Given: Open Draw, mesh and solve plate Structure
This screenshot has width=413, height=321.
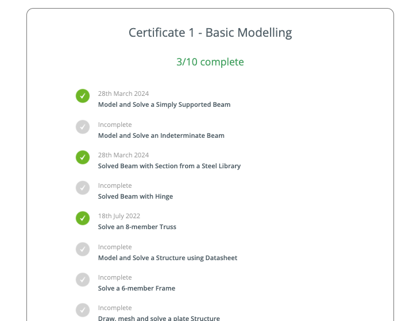Looking at the screenshot, I should point(159,318).
